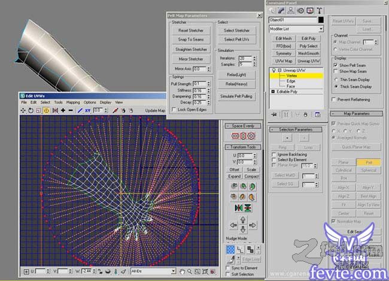Collapse the Unwrap UVW modifier tree
This screenshot has height=281, width=389.
coord(279,70)
